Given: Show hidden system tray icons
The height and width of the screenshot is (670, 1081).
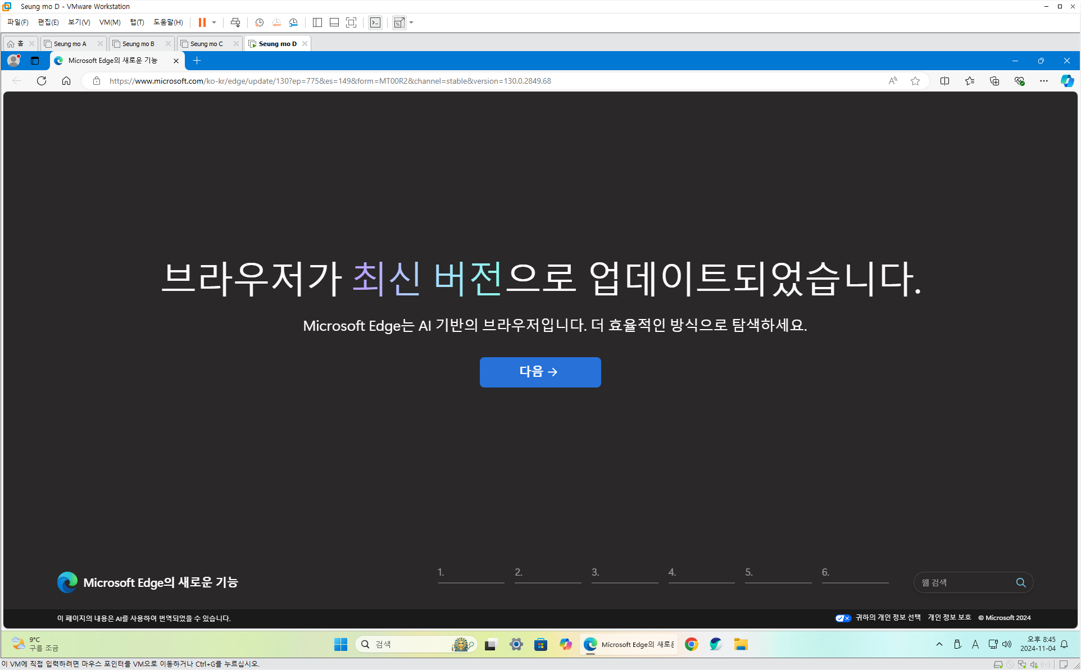Looking at the screenshot, I should [939, 644].
